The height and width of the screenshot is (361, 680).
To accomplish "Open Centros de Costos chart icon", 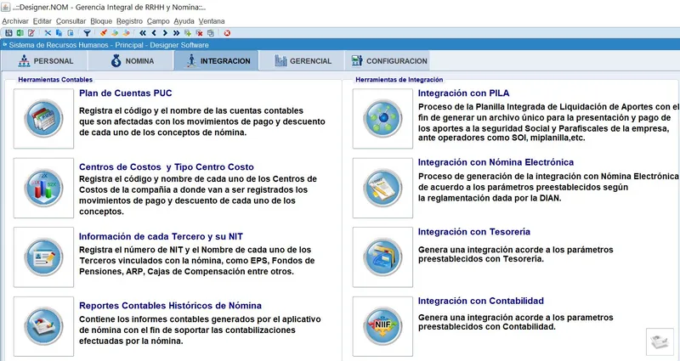I will point(44,188).
